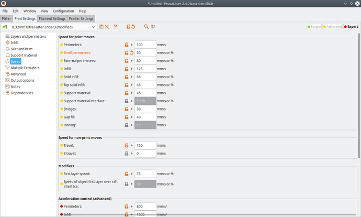Open the print preset dropdown
361x217 pixels.
[x=49, y=27]
